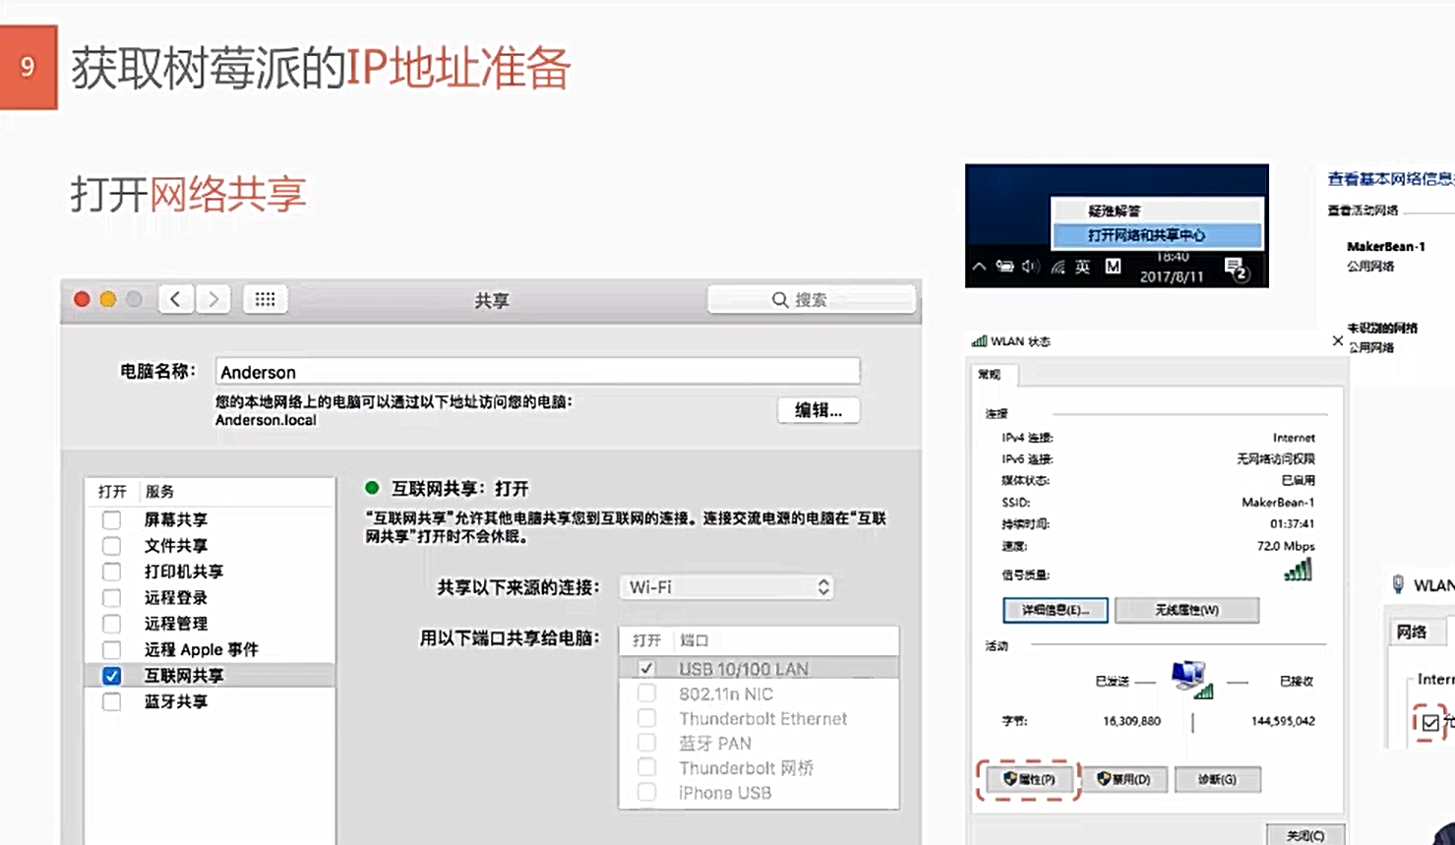Toggle the 802.11n NIC port checkbox
1455x845 pixels.
646,694
